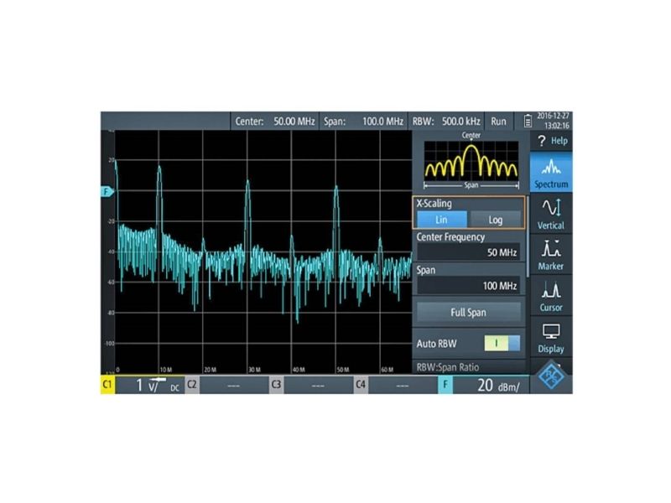Tap the Center/Span diagram thumbnail

(x=471, y=162)
